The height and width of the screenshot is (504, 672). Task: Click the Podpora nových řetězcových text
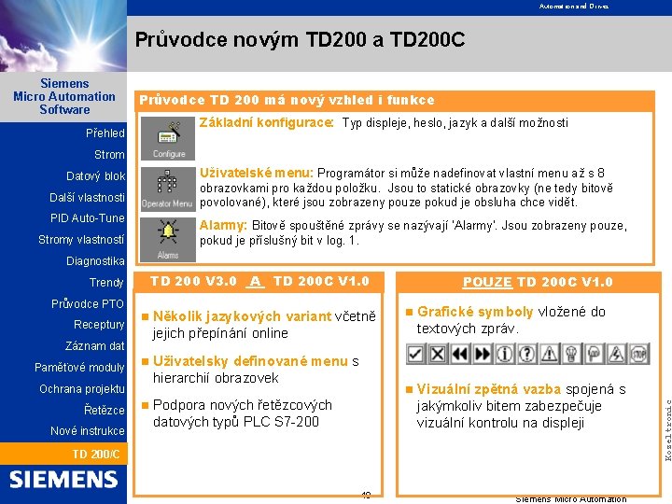coord(243,405)
